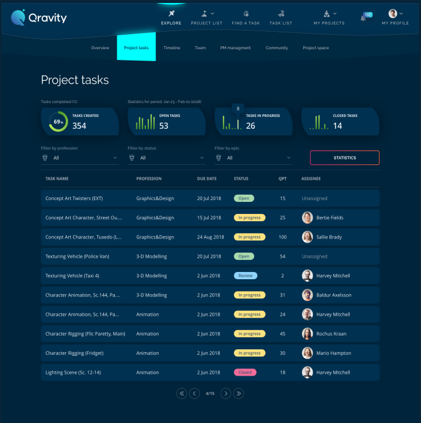Sort by the Task Name column header
Screen dimensions: 421x423
[57, 179]
